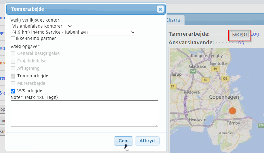Switch to the Ekstra tab
The height and width of the screenshot is (153, 264).
pyautogui.click(x=173, y=20)
